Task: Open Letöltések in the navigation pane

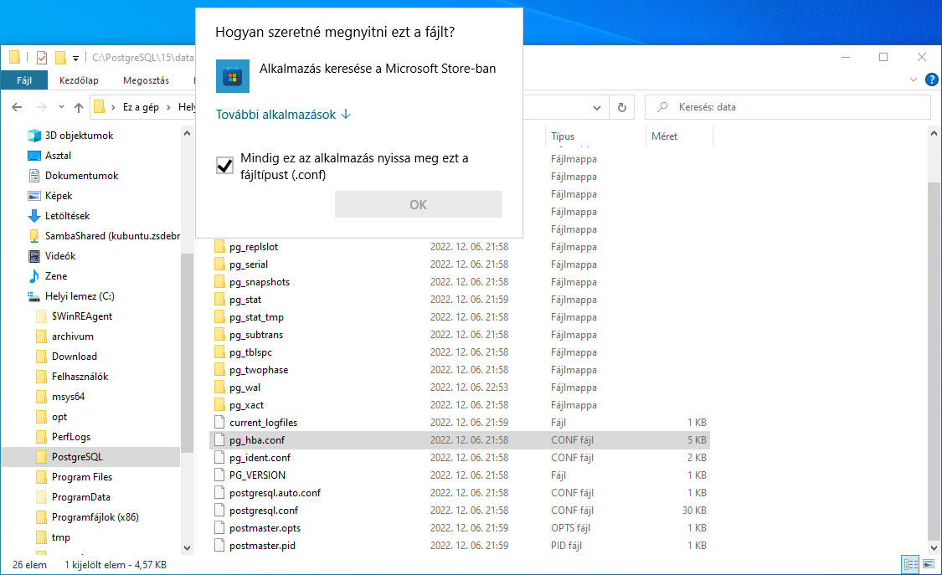Action: pos(67,216)
